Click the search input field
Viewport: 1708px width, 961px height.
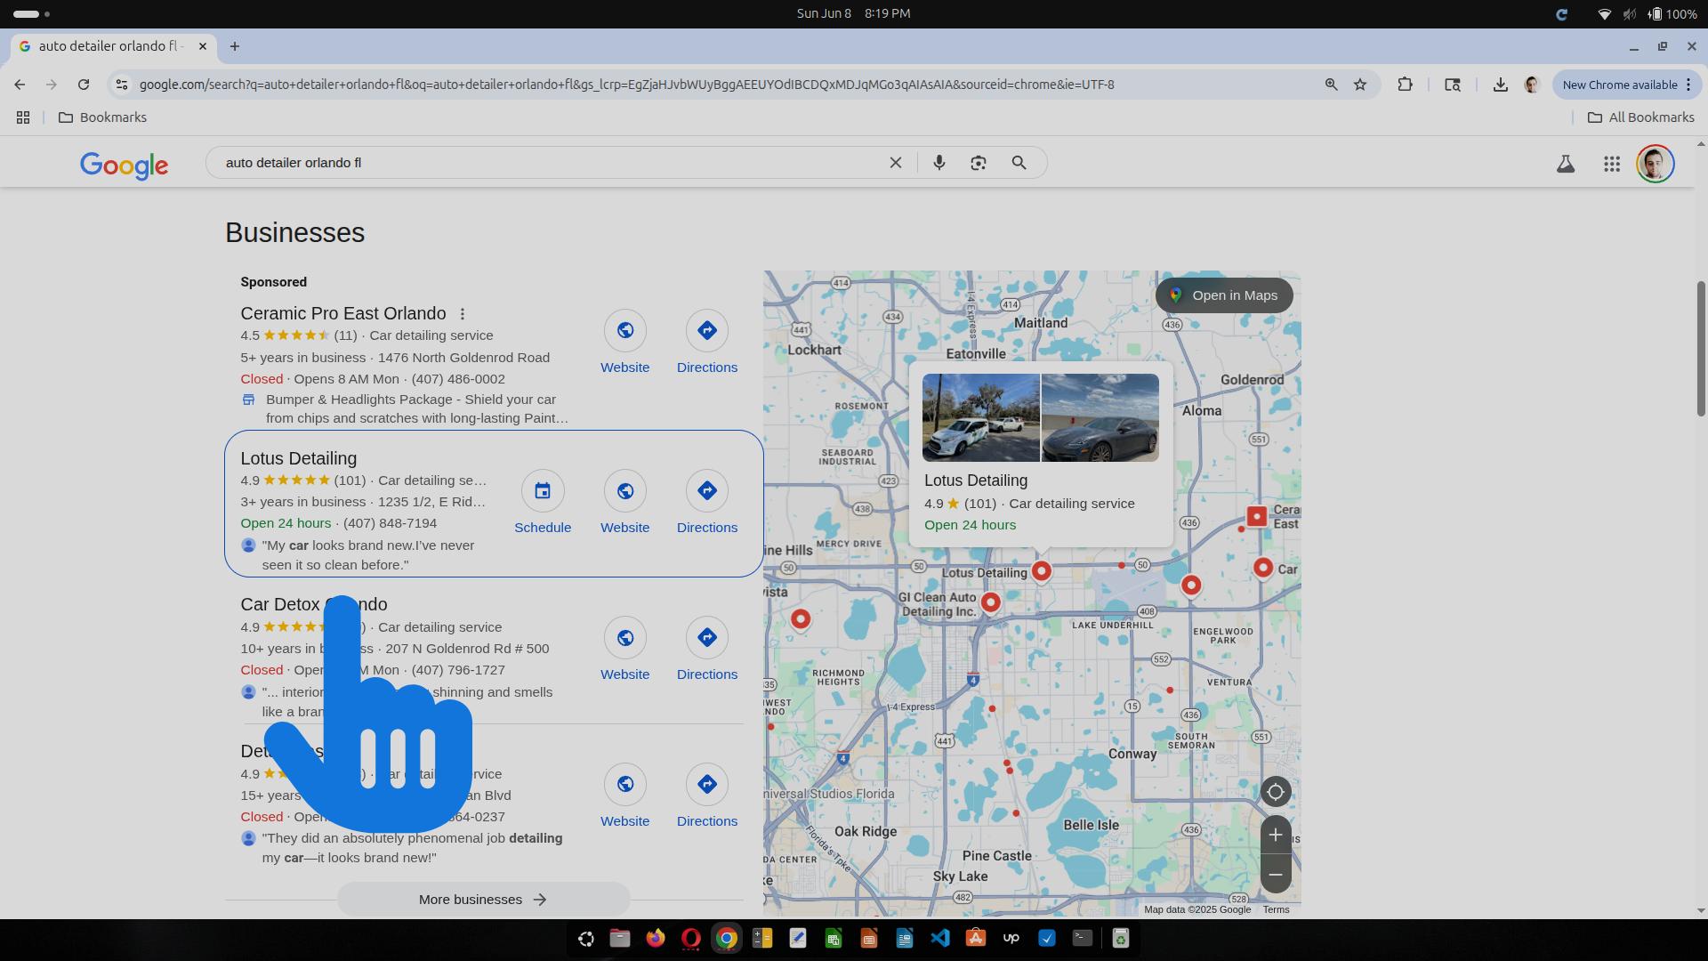click(x=552, y=163)
